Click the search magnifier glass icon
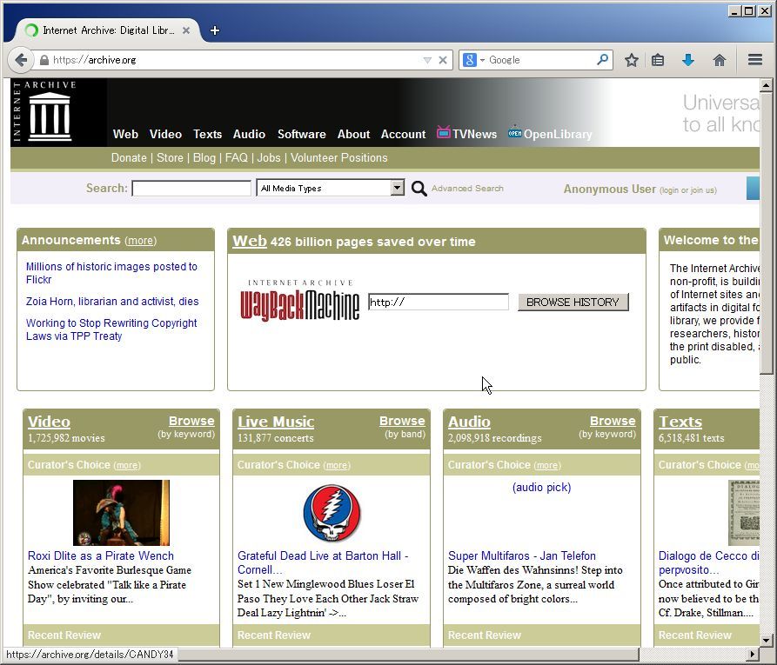Image resolution: width=777 pixels, height=665 pixels. (x=419, y=188)
